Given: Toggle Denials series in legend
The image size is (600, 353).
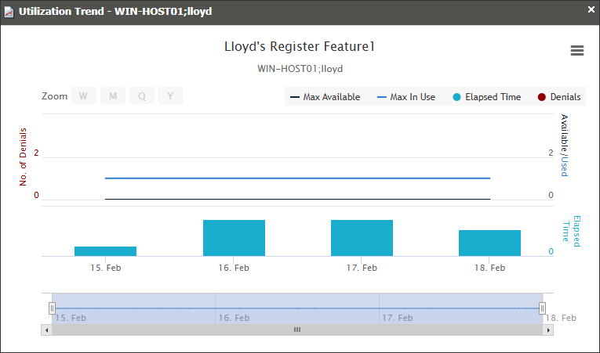Looking at the screenshot, I should [559, 97].
